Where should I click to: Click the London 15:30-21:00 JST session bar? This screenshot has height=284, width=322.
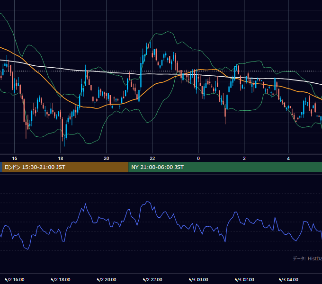(x=65, y=167)
